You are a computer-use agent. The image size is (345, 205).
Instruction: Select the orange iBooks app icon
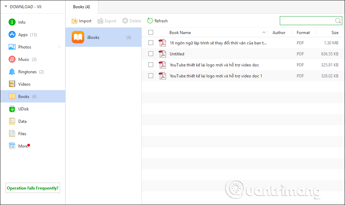[78, 37]
